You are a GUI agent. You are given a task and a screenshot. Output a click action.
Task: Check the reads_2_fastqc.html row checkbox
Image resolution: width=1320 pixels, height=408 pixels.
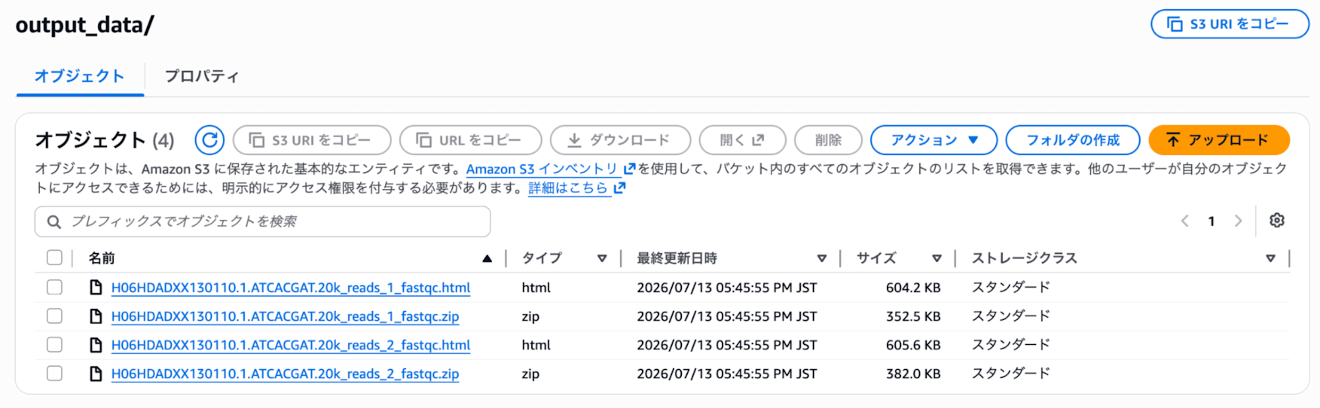55,345
